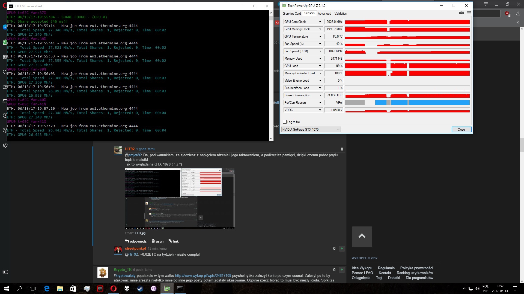The image size is (524, 294).
Task: Open Windows Store from taskbar
Action: pyautogui.click(x=73, y=289)
